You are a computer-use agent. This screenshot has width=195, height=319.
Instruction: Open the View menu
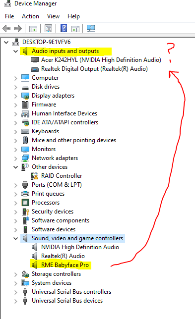[x=53, y=16]
